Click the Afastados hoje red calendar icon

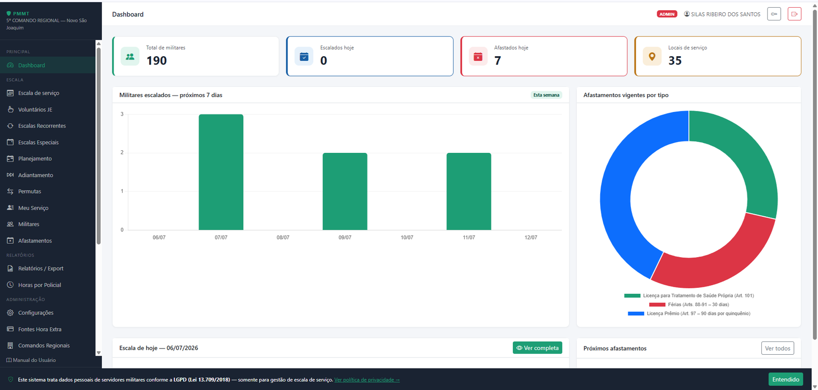click(x=478, y=56)
